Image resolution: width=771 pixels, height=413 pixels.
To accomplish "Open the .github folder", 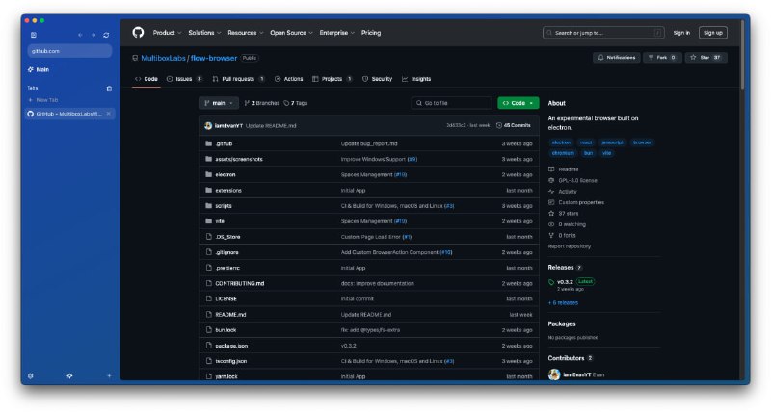I will [224, 143].
